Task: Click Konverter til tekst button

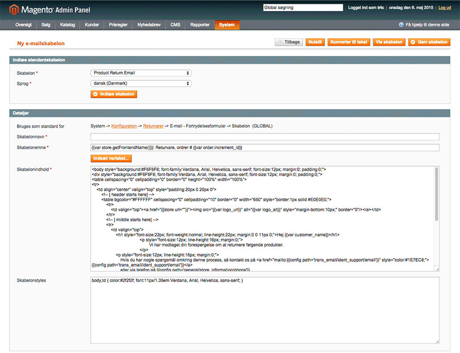Action: click(x=349, y=42)
